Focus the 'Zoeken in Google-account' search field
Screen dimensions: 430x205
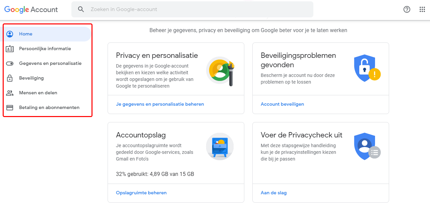[198, 9]
